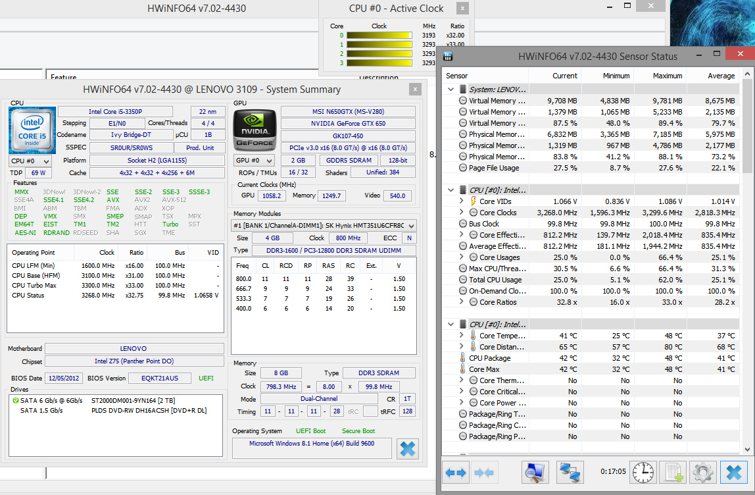Select the CPU Status operating point row
The image size is (755, 495).
coord(115,296)
